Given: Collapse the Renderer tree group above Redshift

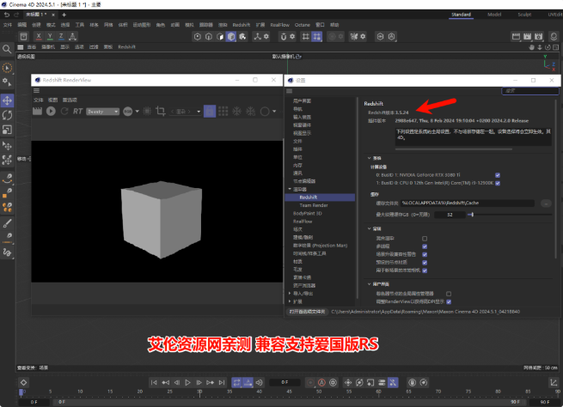Looking at the screenshot, I should [x=290, y=189].
